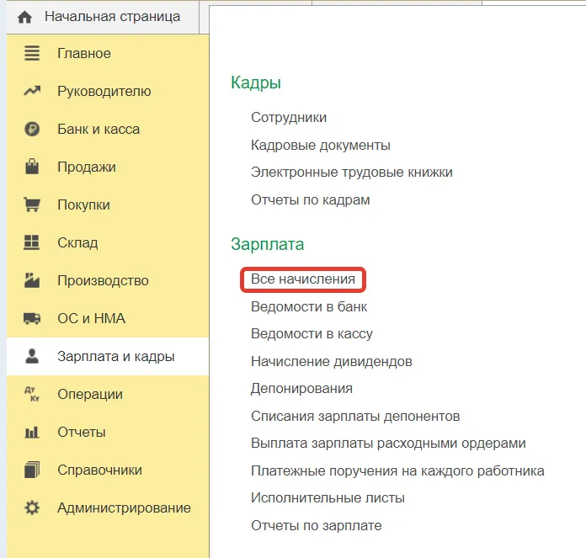This screenshot has height=558, width=586.
Task: Click the Главное lines icon
Action: point(32,53)
